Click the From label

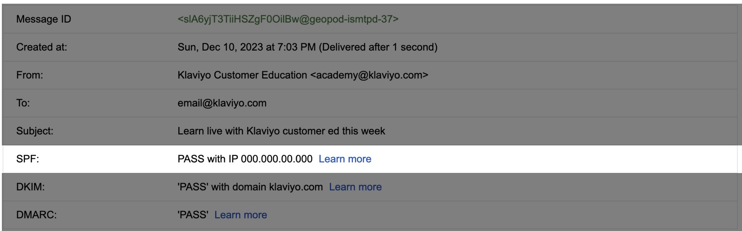29,75
